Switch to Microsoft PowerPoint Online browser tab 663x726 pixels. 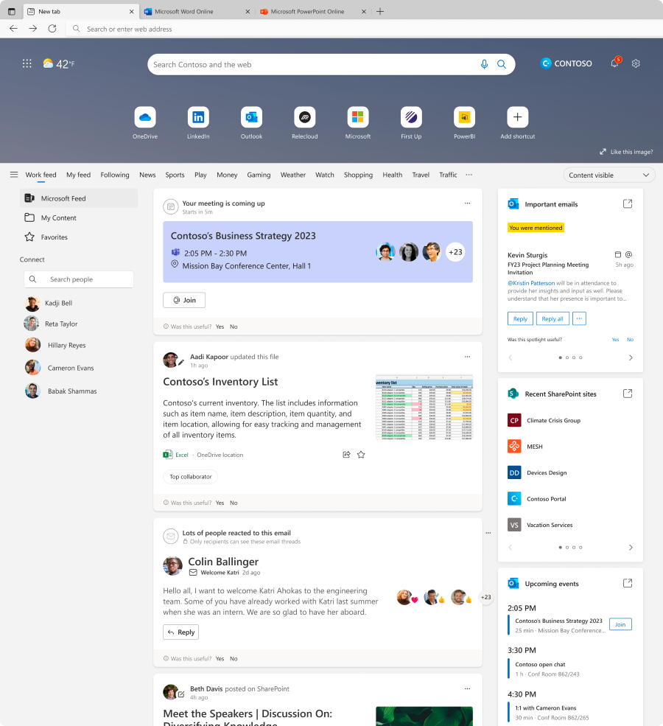313,12
